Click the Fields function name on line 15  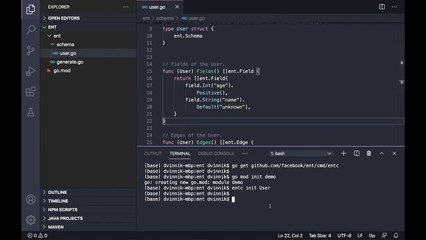pos(205,71)
